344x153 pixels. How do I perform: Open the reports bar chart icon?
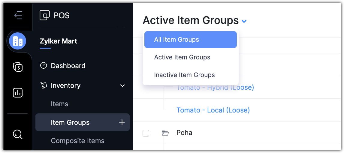(18, 93)
